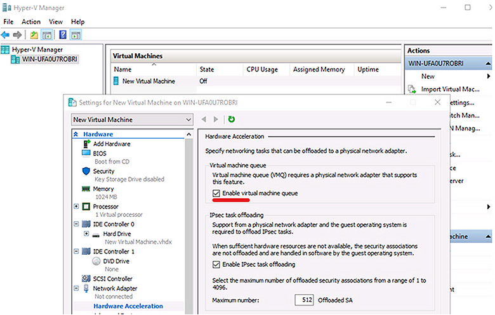
Task: Click the Maximum number Offloaded SA field
Action: pos(304,300)
